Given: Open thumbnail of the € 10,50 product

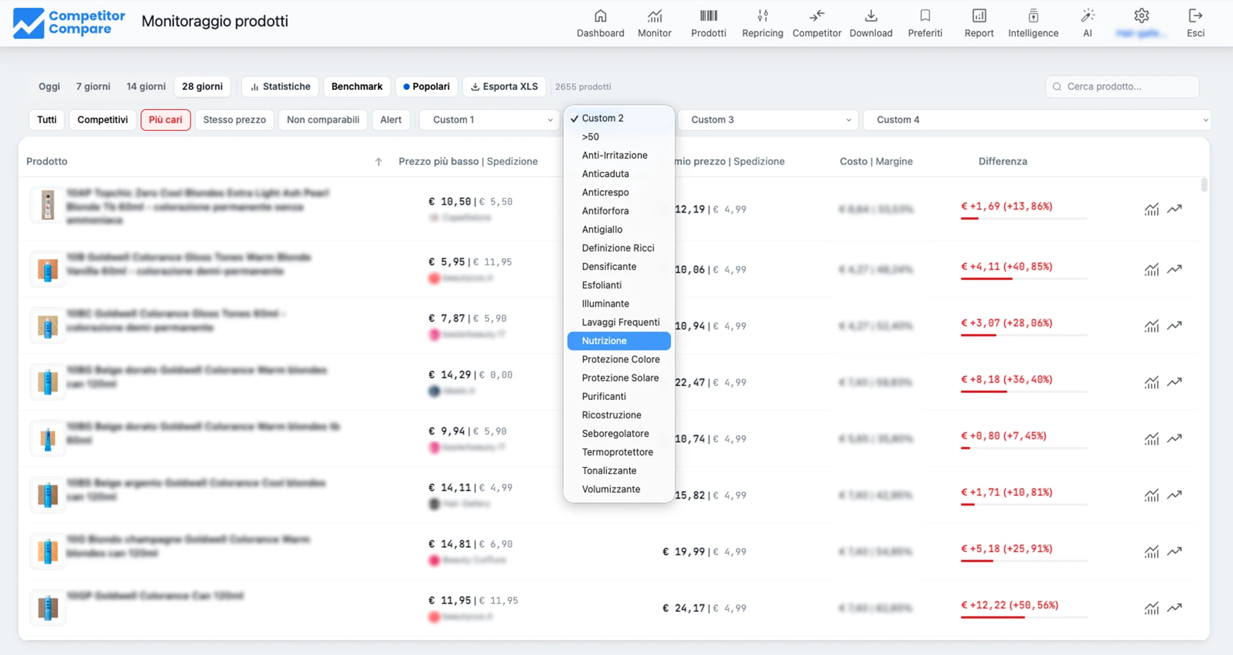Looking at the screenshot, I should coord(48,205).
